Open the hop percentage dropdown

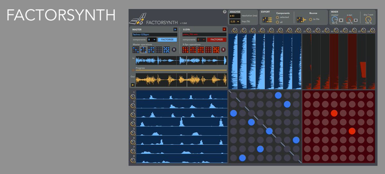(235, 21)
